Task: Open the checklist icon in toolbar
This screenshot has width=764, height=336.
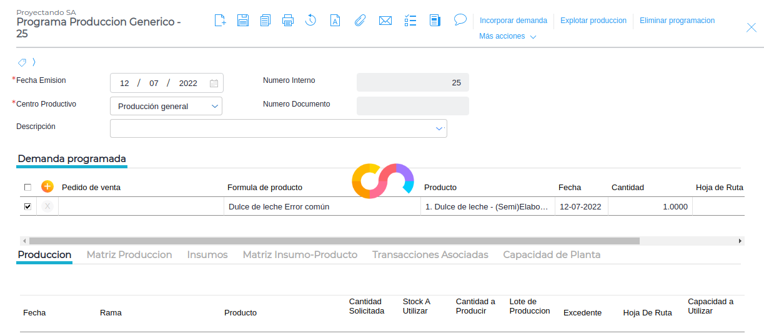Action: (x=410, y=21)
